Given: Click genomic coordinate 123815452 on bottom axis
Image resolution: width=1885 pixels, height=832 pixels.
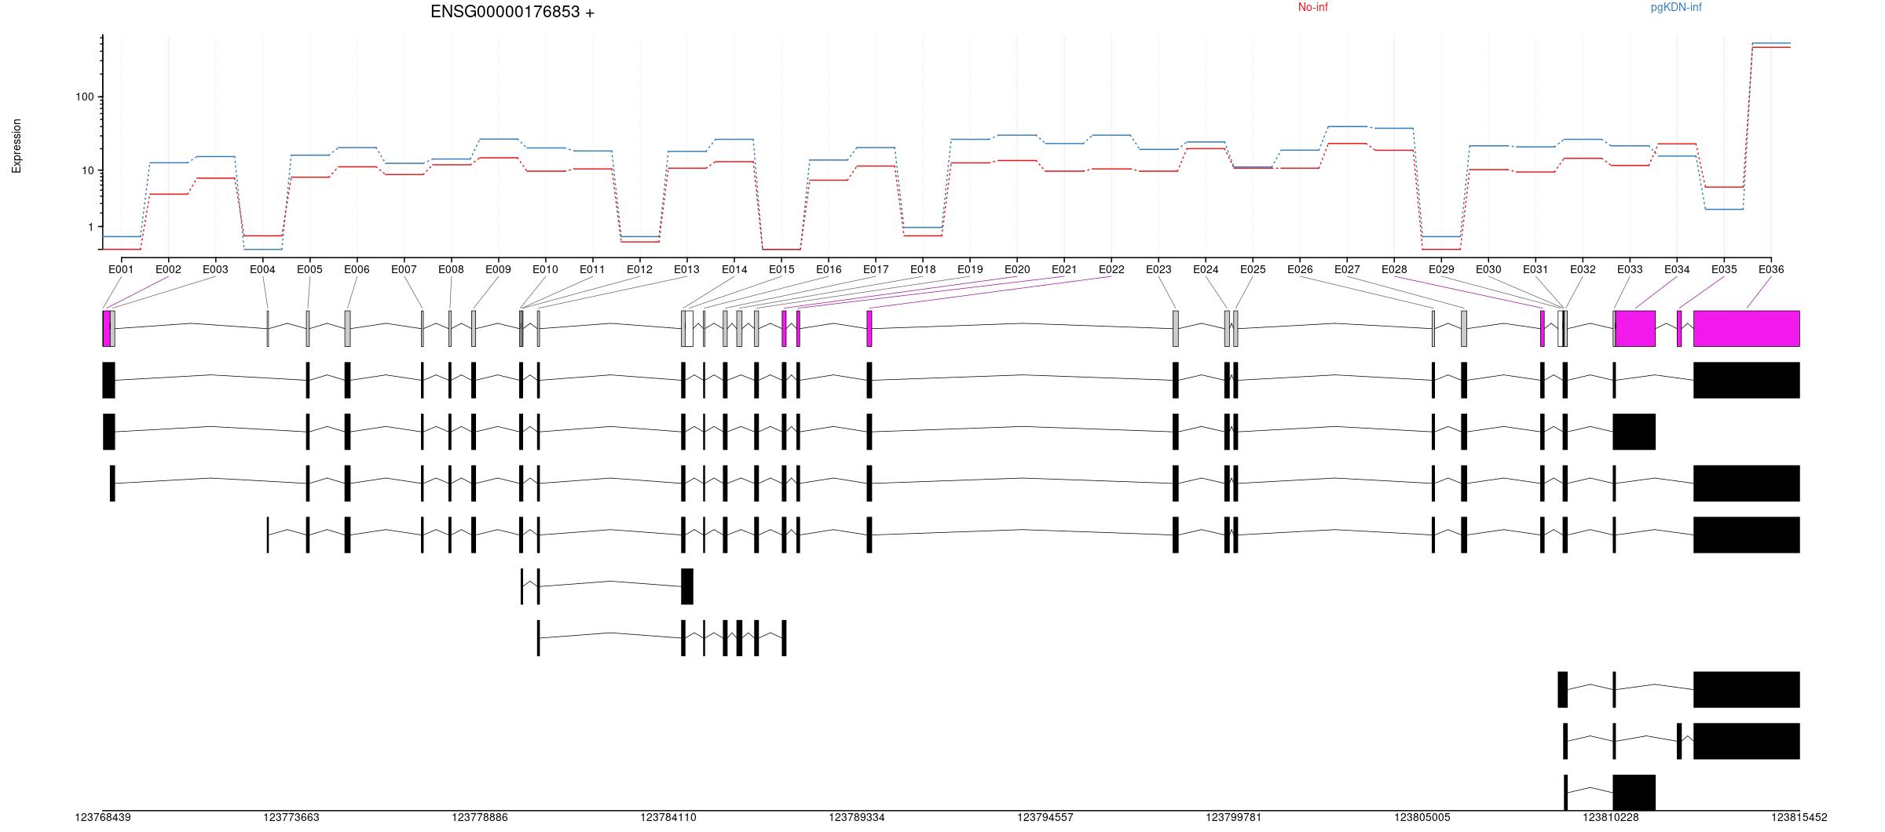Looking at the screenshot, I should [x=1799, y=817].
